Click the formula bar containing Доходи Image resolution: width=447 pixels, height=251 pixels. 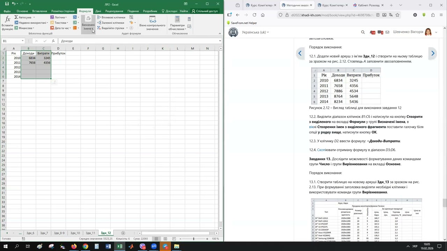pyautogui.click(x=140, y=41)
